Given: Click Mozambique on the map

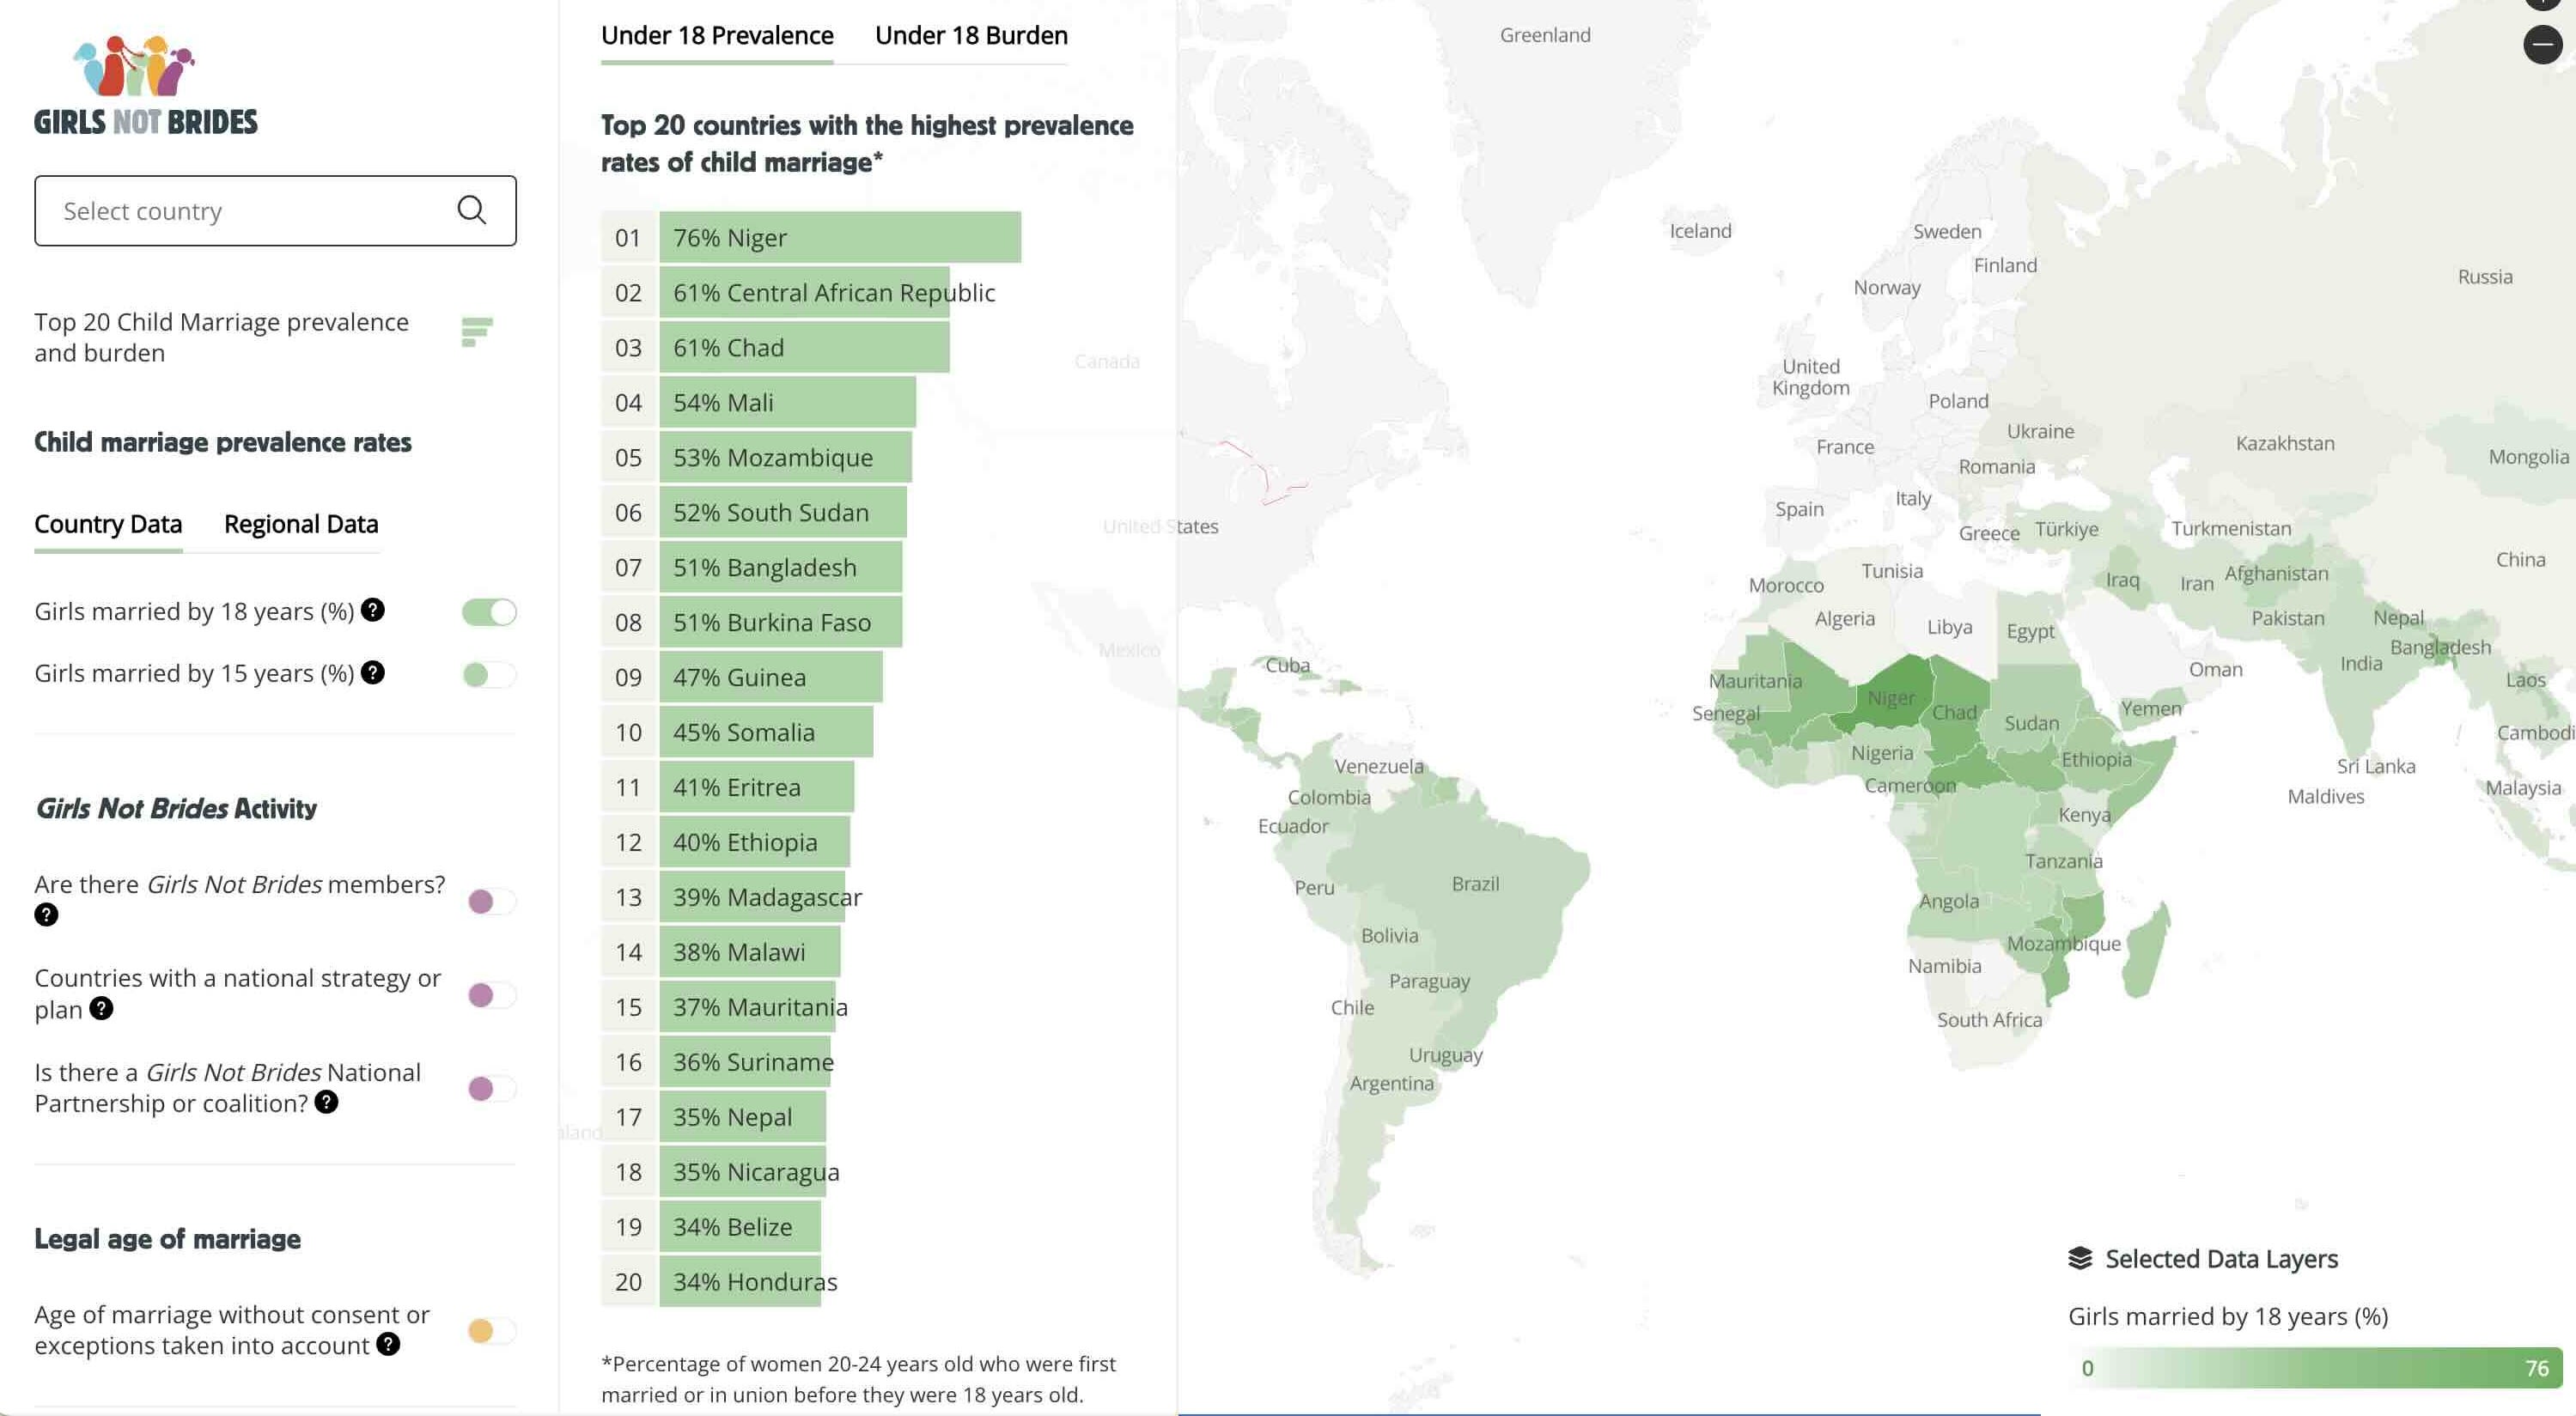Looking at the screenshot, I should point(2063,944).
